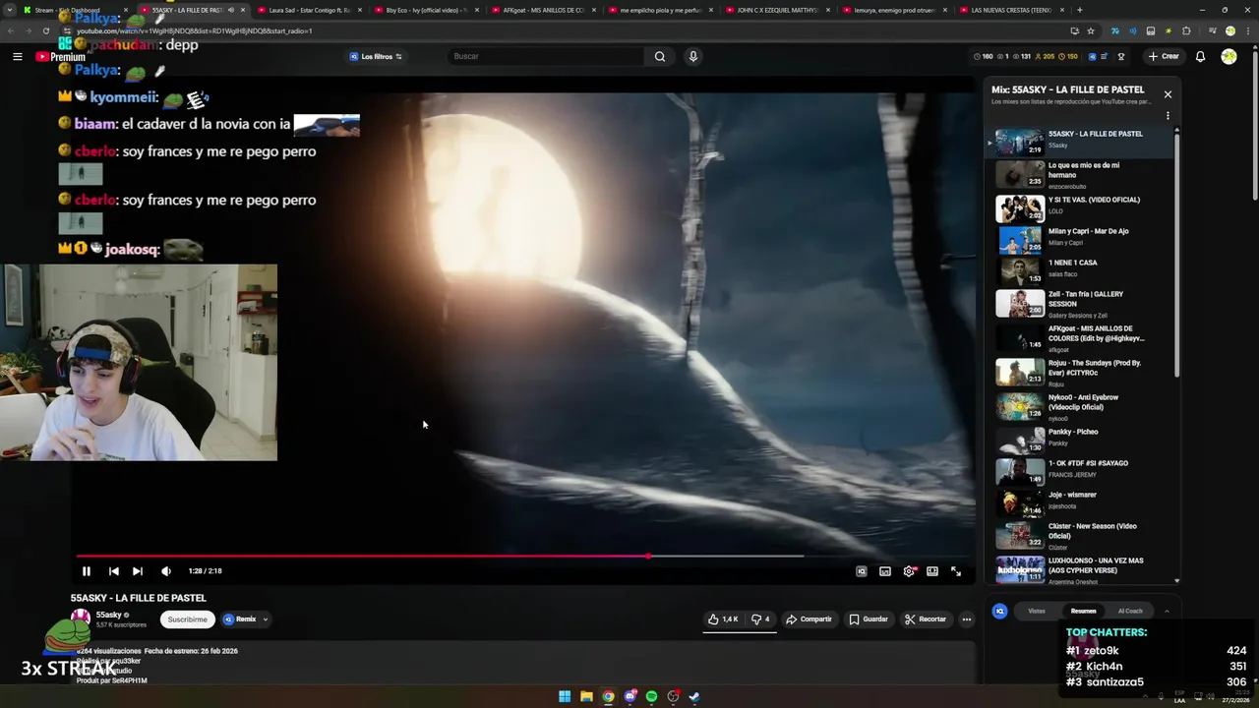This screenshot has width=1259, height=708.
Task: Collapse the panel with chevron beside AI Coach
Action: [x=1167, y=612]
